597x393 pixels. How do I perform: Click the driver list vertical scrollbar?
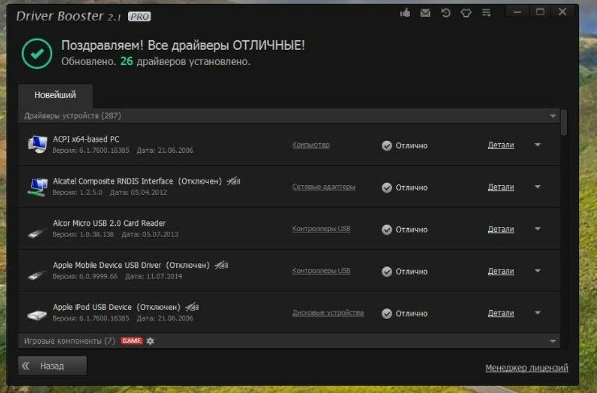564,122
